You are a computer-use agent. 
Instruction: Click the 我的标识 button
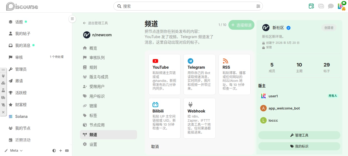point(299,146)
